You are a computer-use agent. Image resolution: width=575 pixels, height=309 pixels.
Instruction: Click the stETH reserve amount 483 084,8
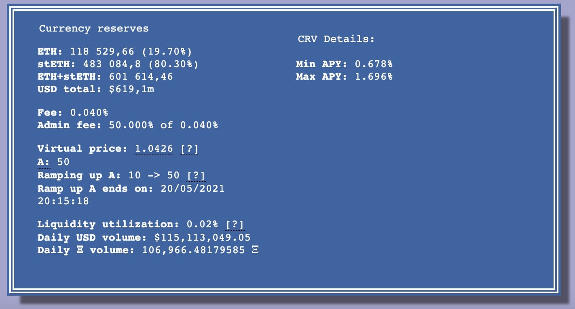point(108,64)
